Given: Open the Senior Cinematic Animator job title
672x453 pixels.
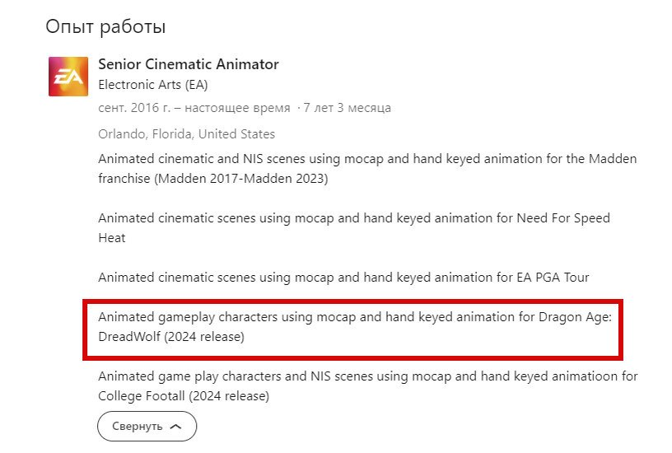Looking at the screenshot, I should [188, 64].
